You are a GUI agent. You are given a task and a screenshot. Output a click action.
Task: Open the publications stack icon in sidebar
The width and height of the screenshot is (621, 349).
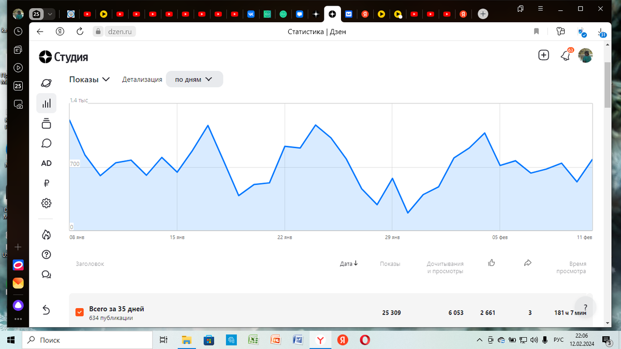(x=46, y=124)
